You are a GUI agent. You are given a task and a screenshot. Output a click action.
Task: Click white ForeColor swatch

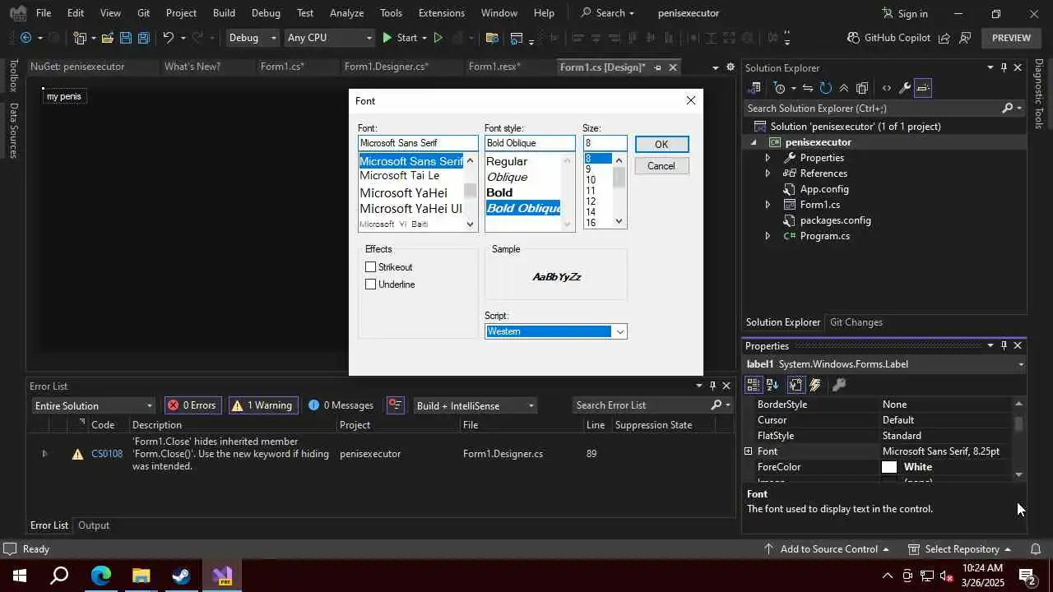click(889, 467)
